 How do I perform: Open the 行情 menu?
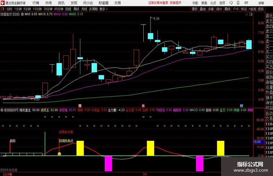pyautogui.click(x=36, y=3)
